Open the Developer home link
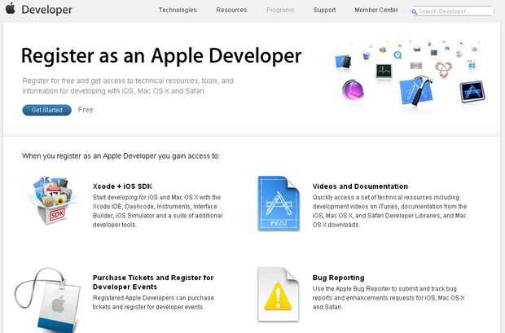The width and height of the screenshot is (505, 333). pyautogui.click(x=46, y=10)
